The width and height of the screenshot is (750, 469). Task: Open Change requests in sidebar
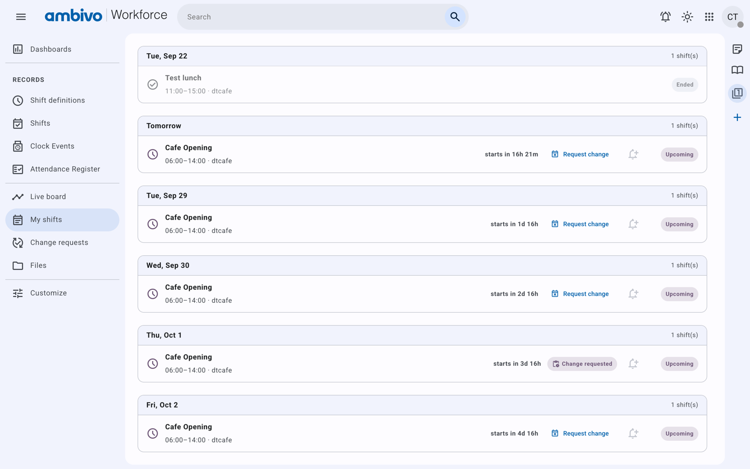tap(62, 242)
